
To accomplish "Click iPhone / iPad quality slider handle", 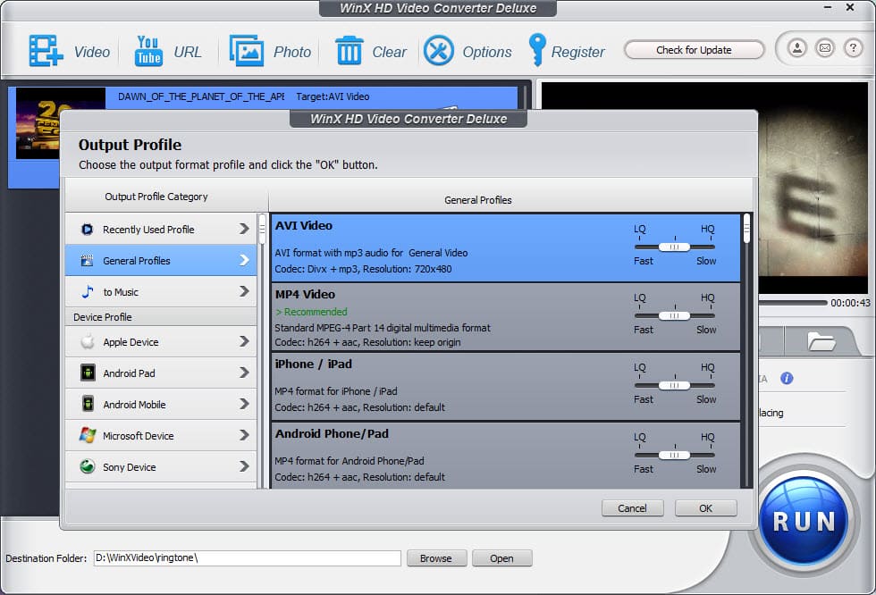I will click(x=674, y=386).
